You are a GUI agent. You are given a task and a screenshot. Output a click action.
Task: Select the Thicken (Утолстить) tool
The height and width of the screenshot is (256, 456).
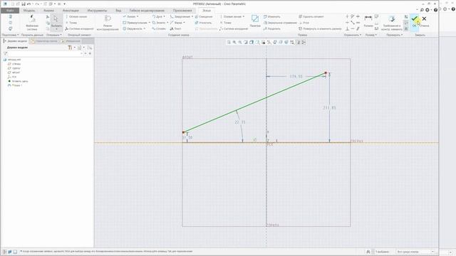(204, 23)
